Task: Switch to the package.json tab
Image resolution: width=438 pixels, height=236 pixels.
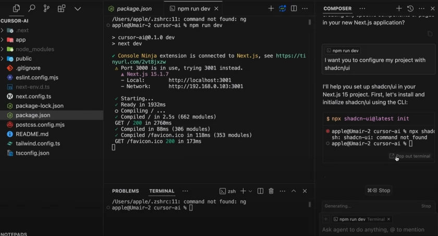Action: click(130, 9)
